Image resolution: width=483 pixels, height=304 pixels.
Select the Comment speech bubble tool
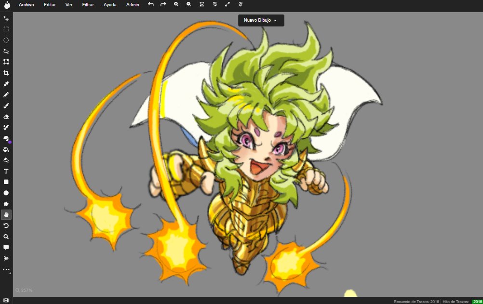6,247
